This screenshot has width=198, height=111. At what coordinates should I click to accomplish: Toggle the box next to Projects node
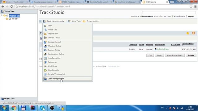click(7, 16)
